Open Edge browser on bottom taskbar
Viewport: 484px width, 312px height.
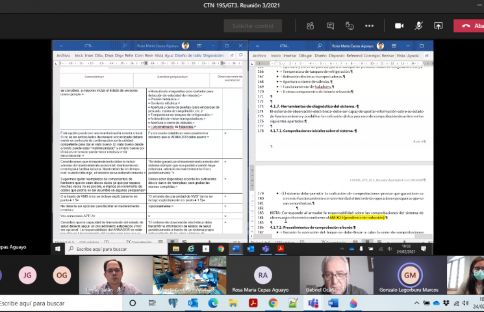pos(213,304)
